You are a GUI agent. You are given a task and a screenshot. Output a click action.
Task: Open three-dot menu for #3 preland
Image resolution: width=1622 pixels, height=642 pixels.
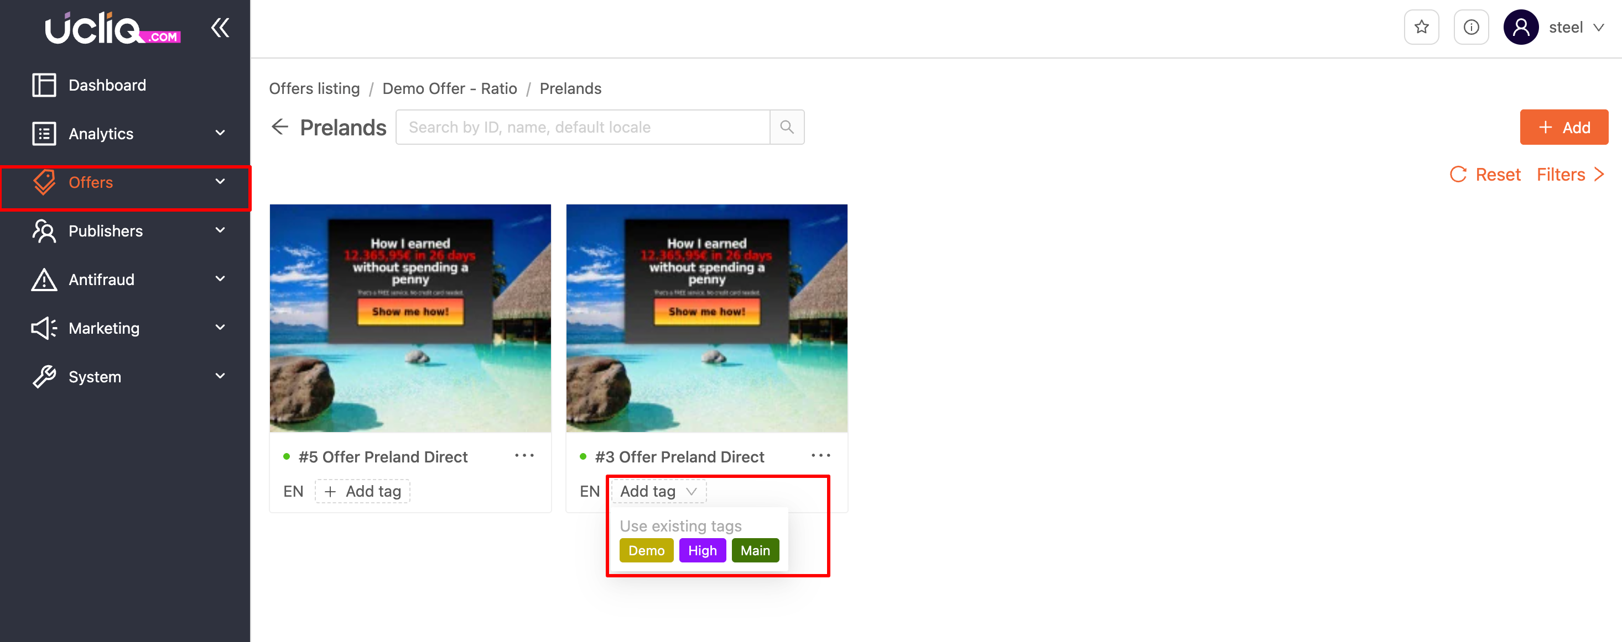820,455
